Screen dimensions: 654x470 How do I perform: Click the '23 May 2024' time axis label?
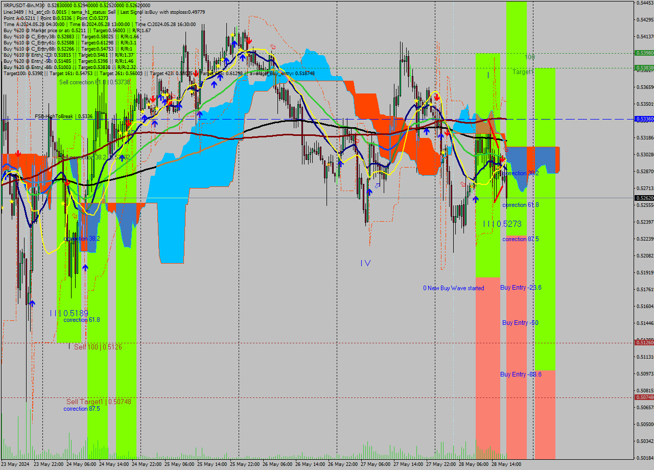[15, 464]
